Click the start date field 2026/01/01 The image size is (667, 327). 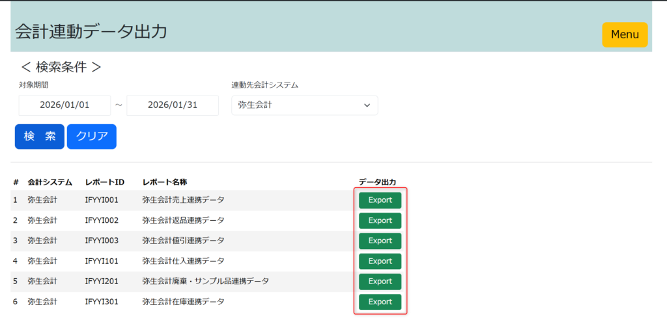pos(64,105)
